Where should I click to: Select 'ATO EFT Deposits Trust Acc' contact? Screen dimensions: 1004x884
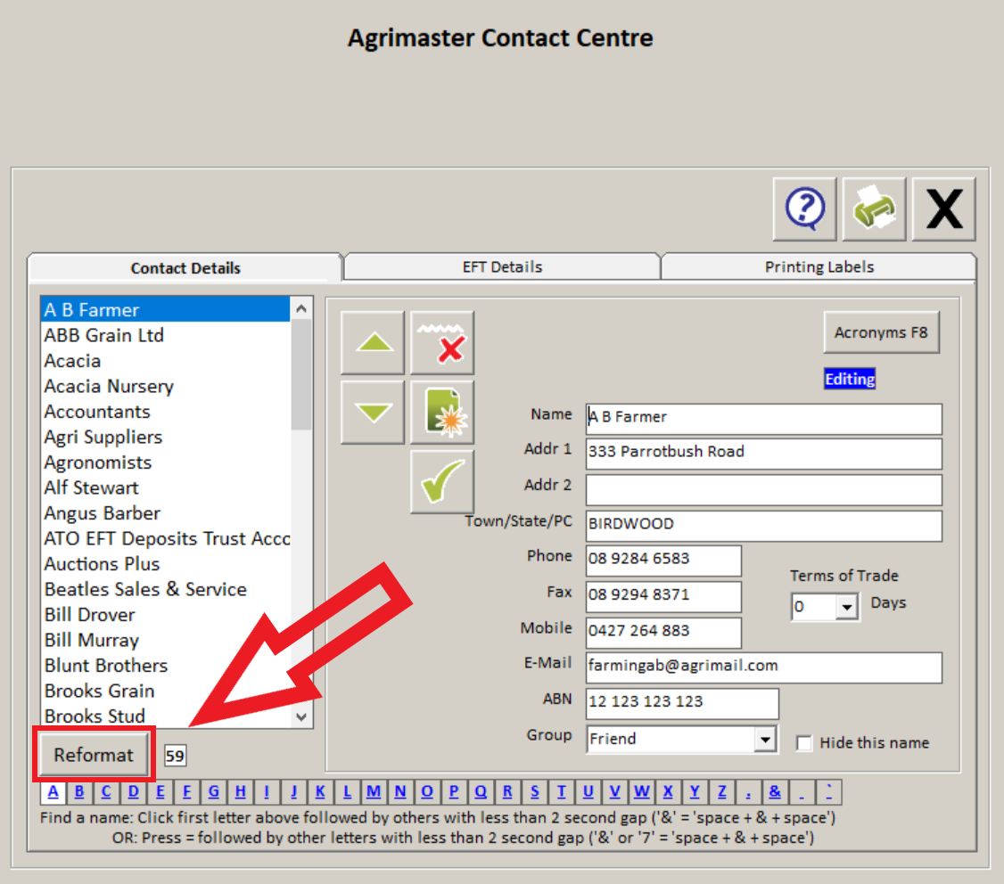tap(165, 538)
